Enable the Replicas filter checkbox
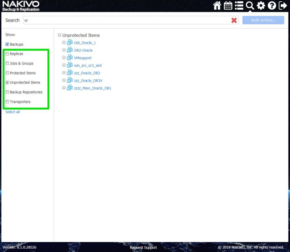Viewport: 290px width, 252px height. point(7,54)
